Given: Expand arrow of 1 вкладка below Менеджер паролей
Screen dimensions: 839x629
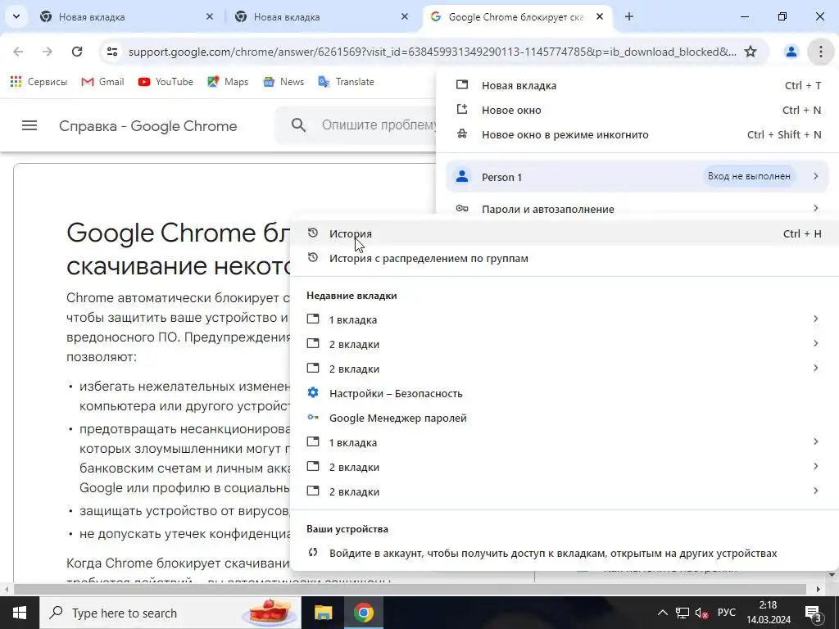Looking at the screenshot, I should [815, 441].
